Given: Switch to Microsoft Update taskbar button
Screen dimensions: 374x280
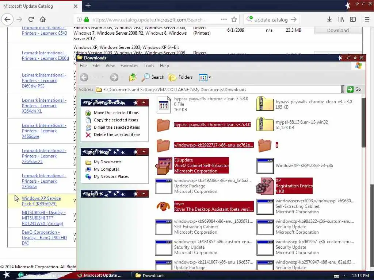Looking at the screenshot, I should (x=103, y=275).
